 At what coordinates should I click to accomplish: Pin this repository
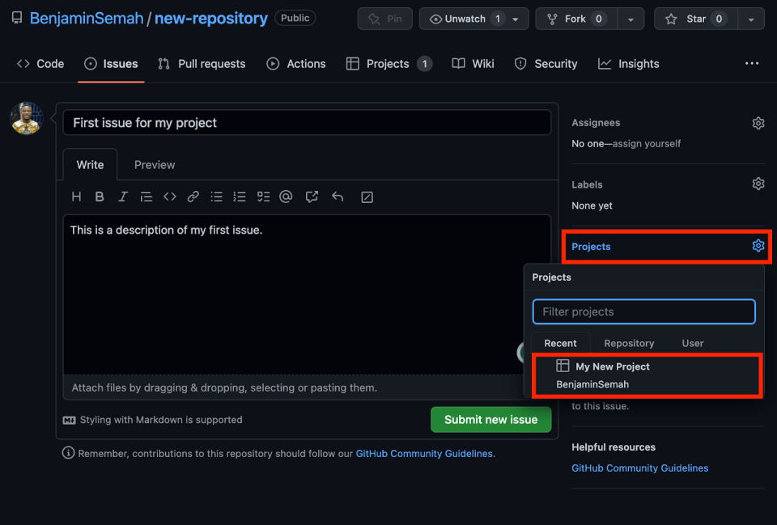(x=385, y=19)
